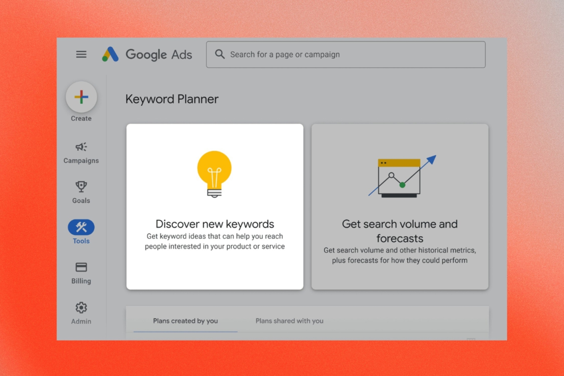The width and height of the screenshot is (564, 376).
Task: Click the 'Keyword Planner' page heading
Action: coord(172,99)
